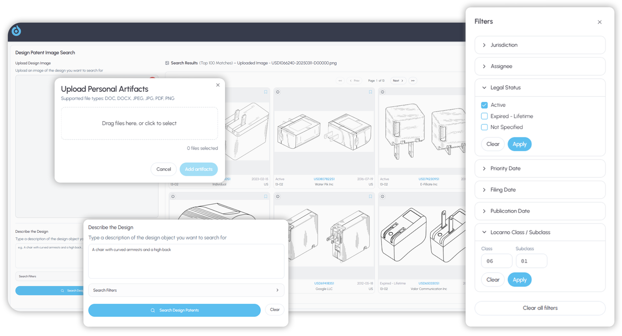This screenshot has height=336, width=622.
Task: Click the droplet logo in header
Action: click(16, 30)
